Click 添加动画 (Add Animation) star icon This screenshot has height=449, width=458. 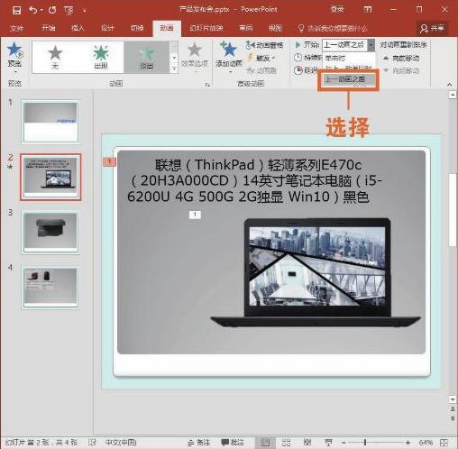point(229,50)
